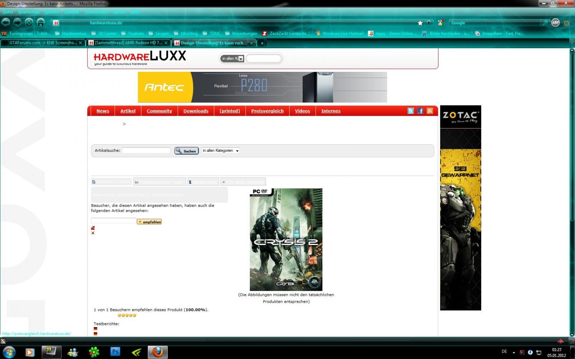Launch the media player taskbar icon

coord(29,352)
